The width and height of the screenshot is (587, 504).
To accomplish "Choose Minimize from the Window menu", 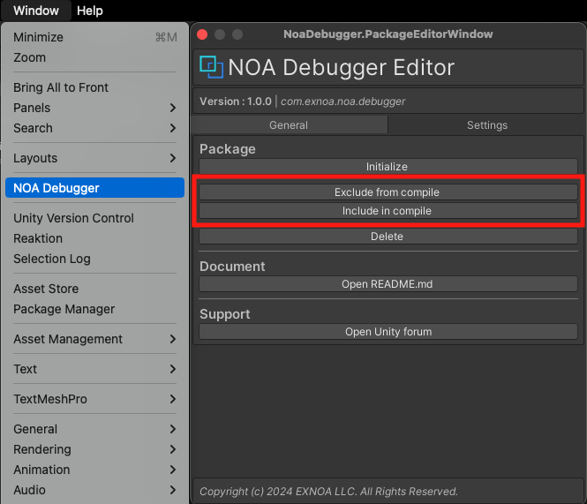I will [x=95, y=37].
